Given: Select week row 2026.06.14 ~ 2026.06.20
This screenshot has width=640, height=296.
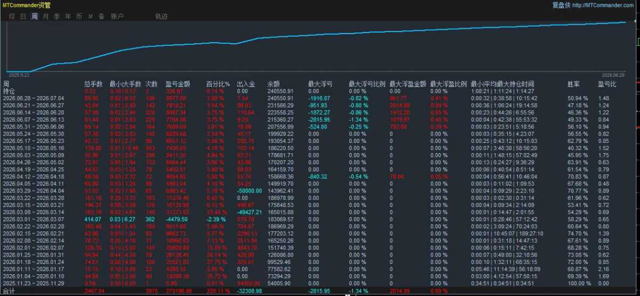Looking at the screenshot, I should tap(33, 113).
